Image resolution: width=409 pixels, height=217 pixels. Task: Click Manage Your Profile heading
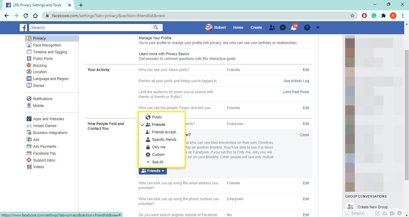point(155,38)
